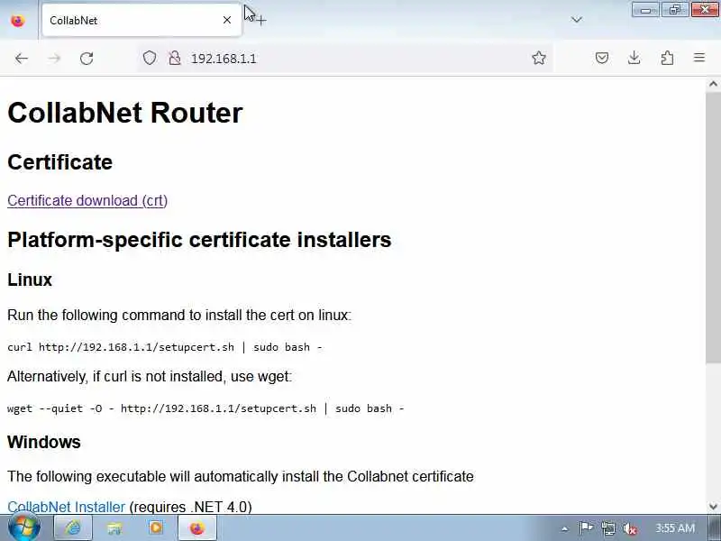Click the curl setupcert.sh command text

click(x=165, y=347)
